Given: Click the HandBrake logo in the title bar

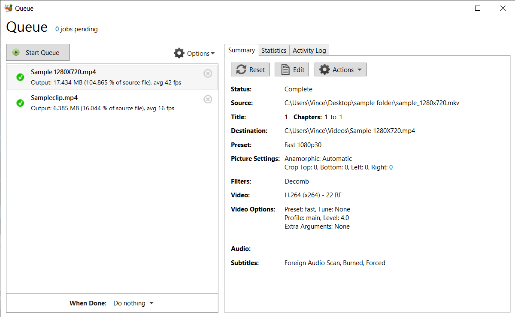Looking at the screenshot, I should tap(9, 8).
